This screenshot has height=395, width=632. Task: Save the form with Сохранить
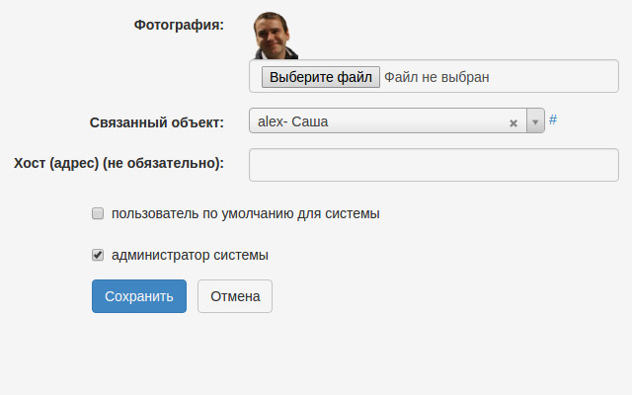tap(139, 295)
